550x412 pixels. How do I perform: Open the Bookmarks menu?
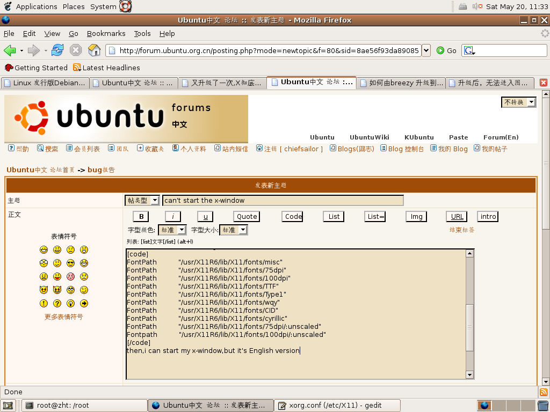click(x=106, y=34)
